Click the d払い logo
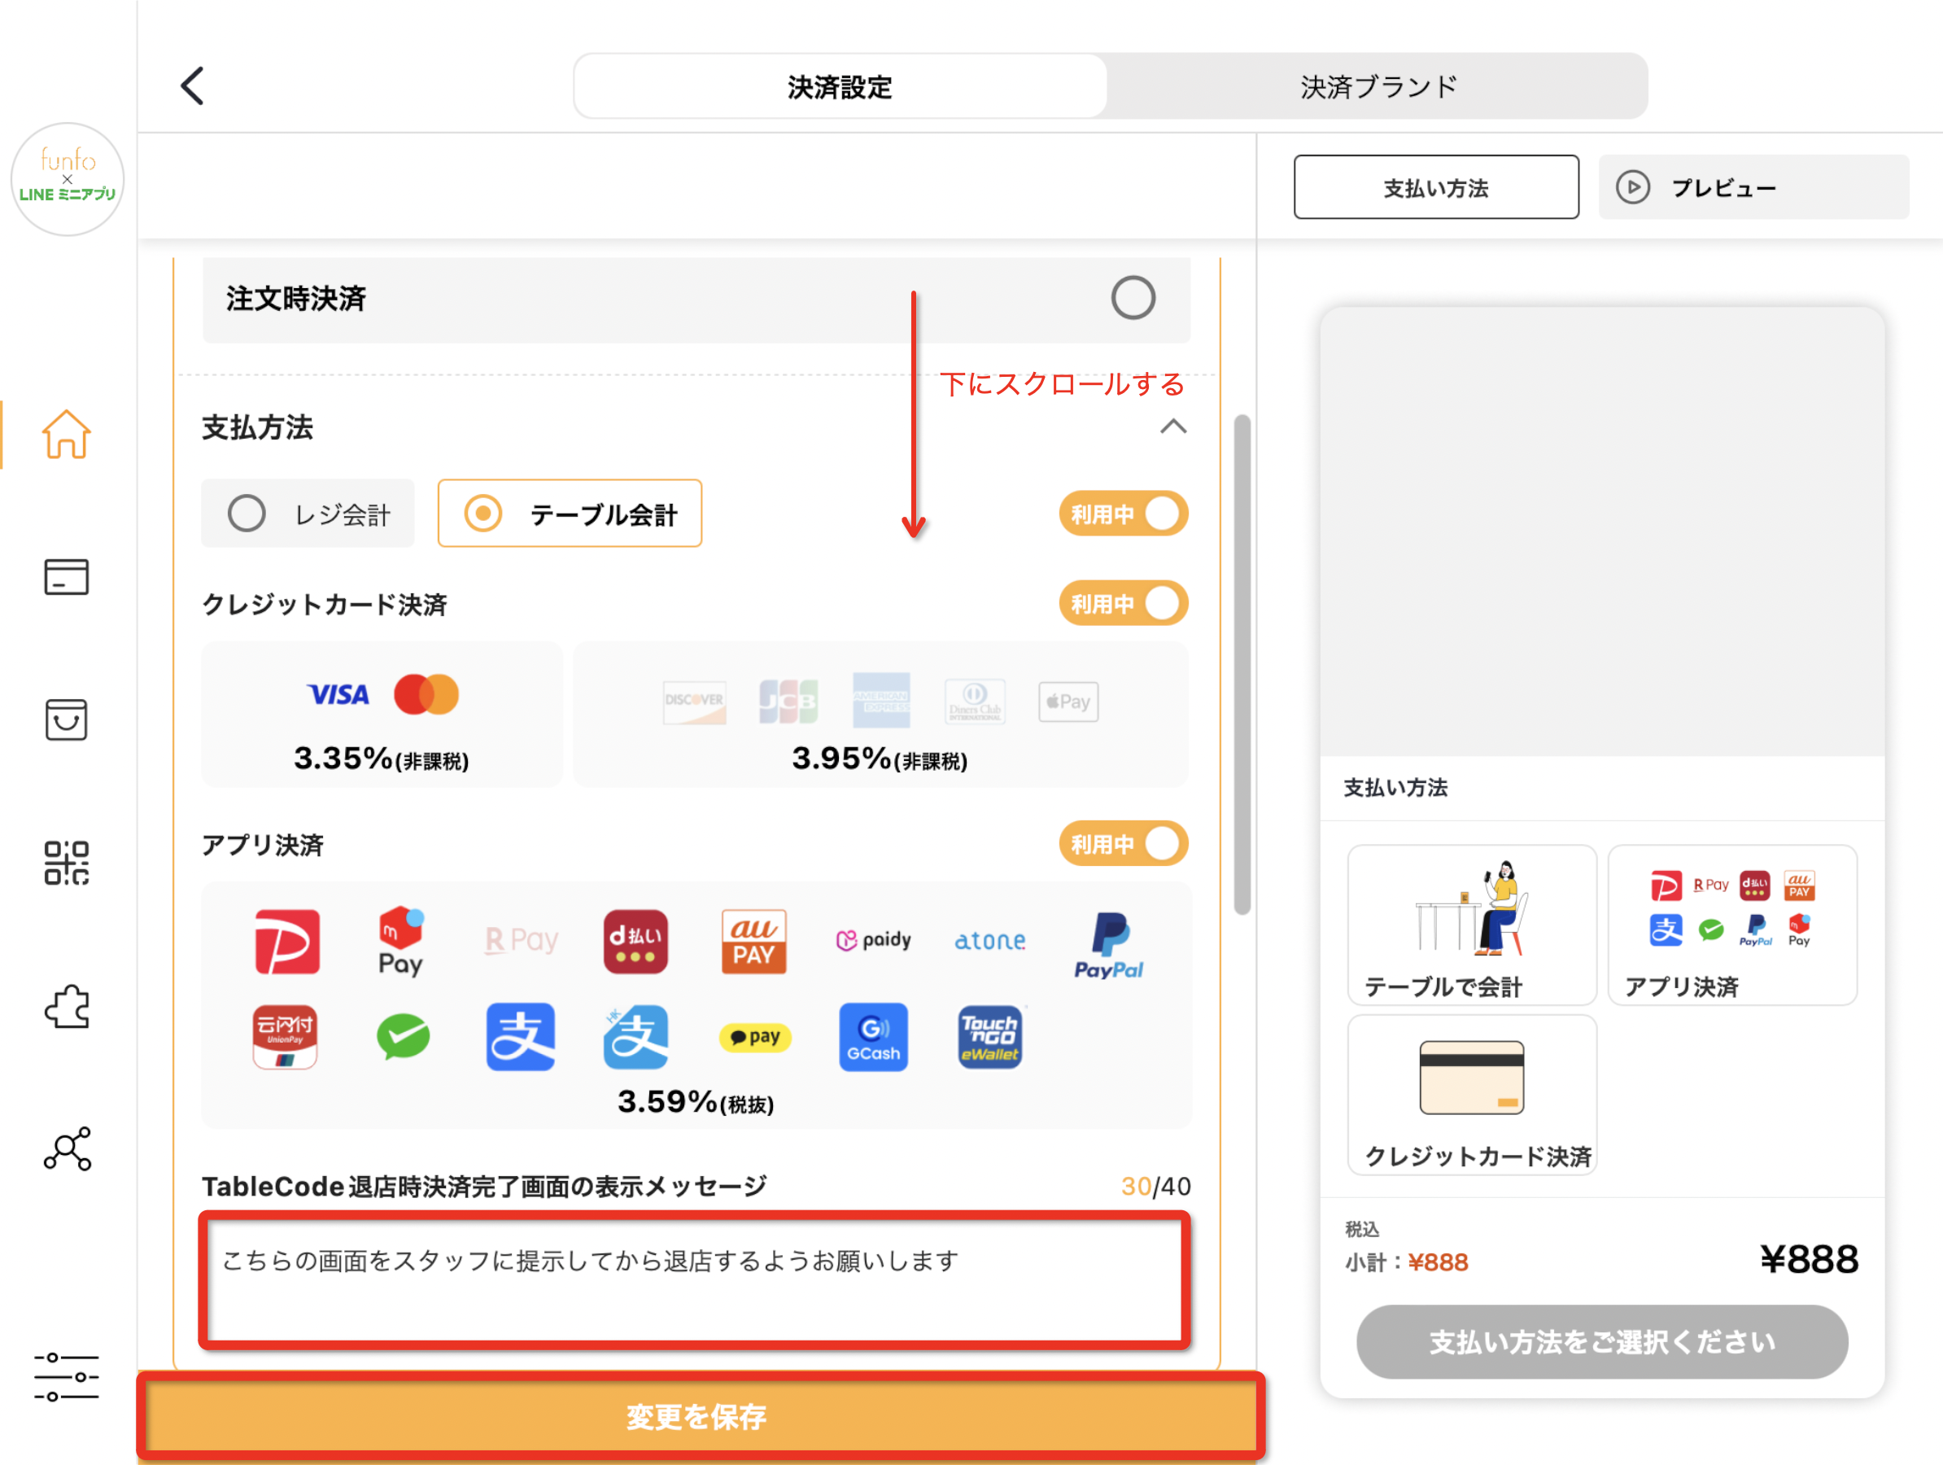This screenshot has width=1943, height=1465. pos(635,942)
